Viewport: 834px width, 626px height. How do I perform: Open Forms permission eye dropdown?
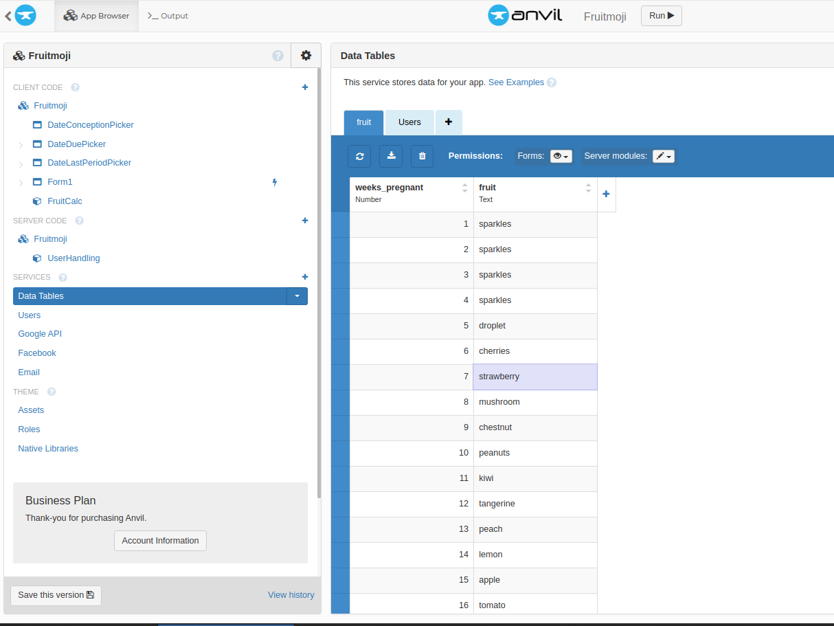(561, 156)
